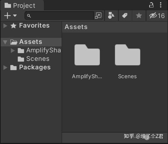
Task: Collapse the Assets tree folder
Action: [x=5, y=42]
